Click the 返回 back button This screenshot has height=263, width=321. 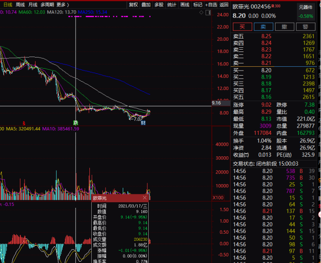[x=224, y=5]
